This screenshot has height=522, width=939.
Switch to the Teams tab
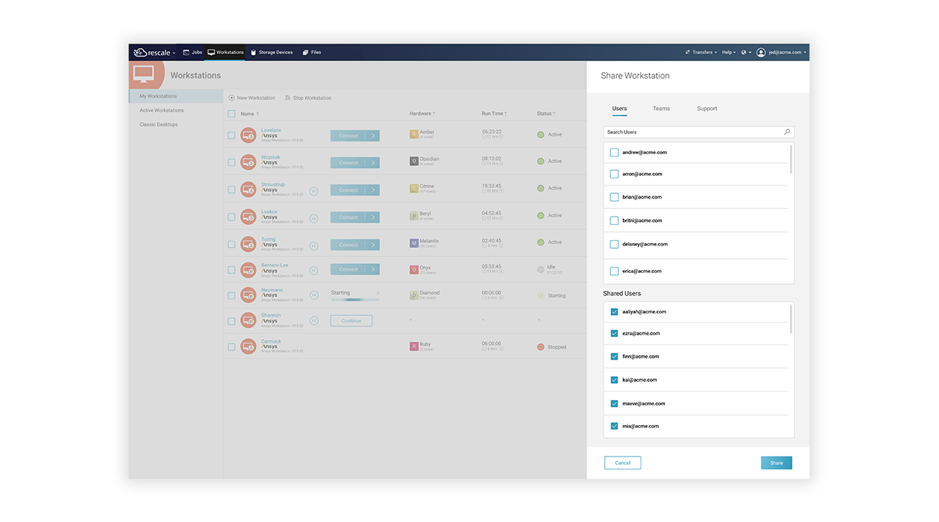(x=661, y=108)
